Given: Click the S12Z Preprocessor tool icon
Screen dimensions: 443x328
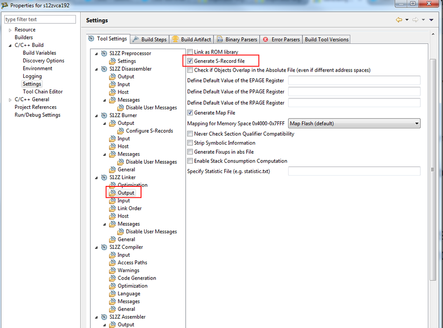Looking at the screenshot, I should pyautogui.click(x=104, y=53).
